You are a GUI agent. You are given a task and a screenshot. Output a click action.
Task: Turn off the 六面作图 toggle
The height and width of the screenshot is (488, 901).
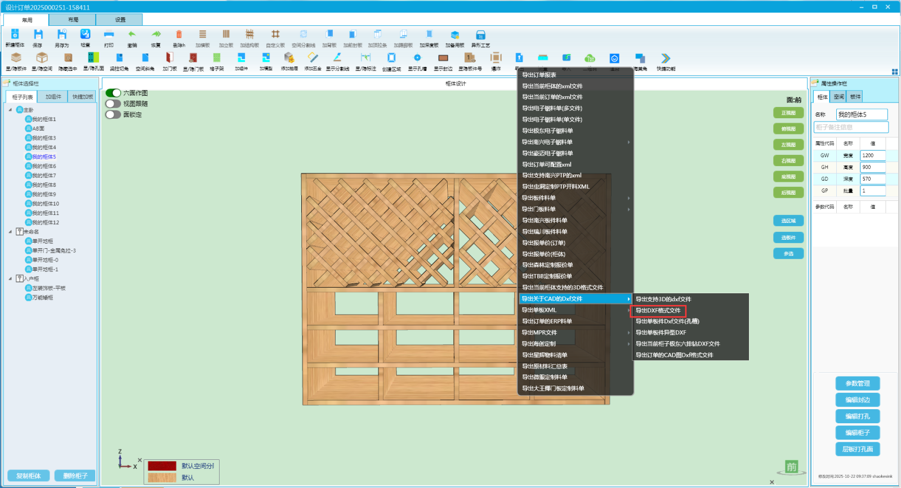click(113, 93)
